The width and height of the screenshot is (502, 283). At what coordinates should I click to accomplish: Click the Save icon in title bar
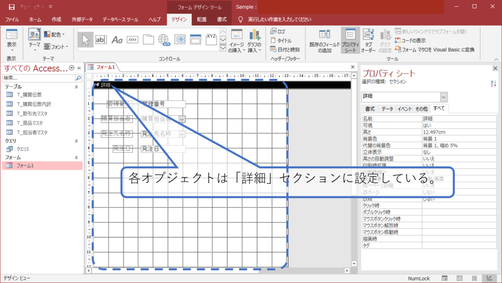(x=12, y=7)
